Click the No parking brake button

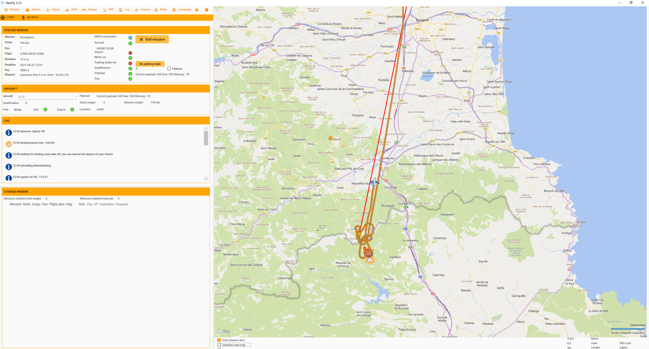pos(150,64)
